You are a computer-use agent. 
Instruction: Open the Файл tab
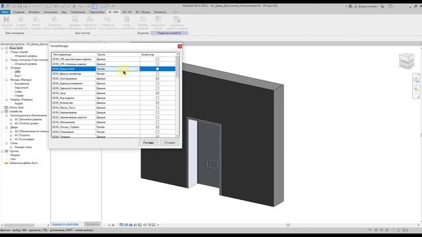5,12
